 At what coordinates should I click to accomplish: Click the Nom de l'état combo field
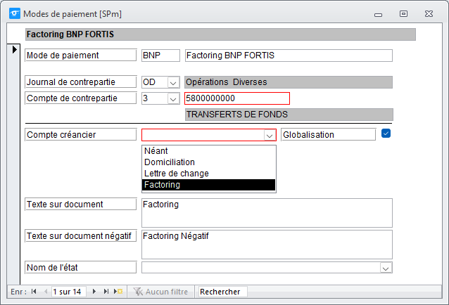pyautogui.click(x=267, y=268)
